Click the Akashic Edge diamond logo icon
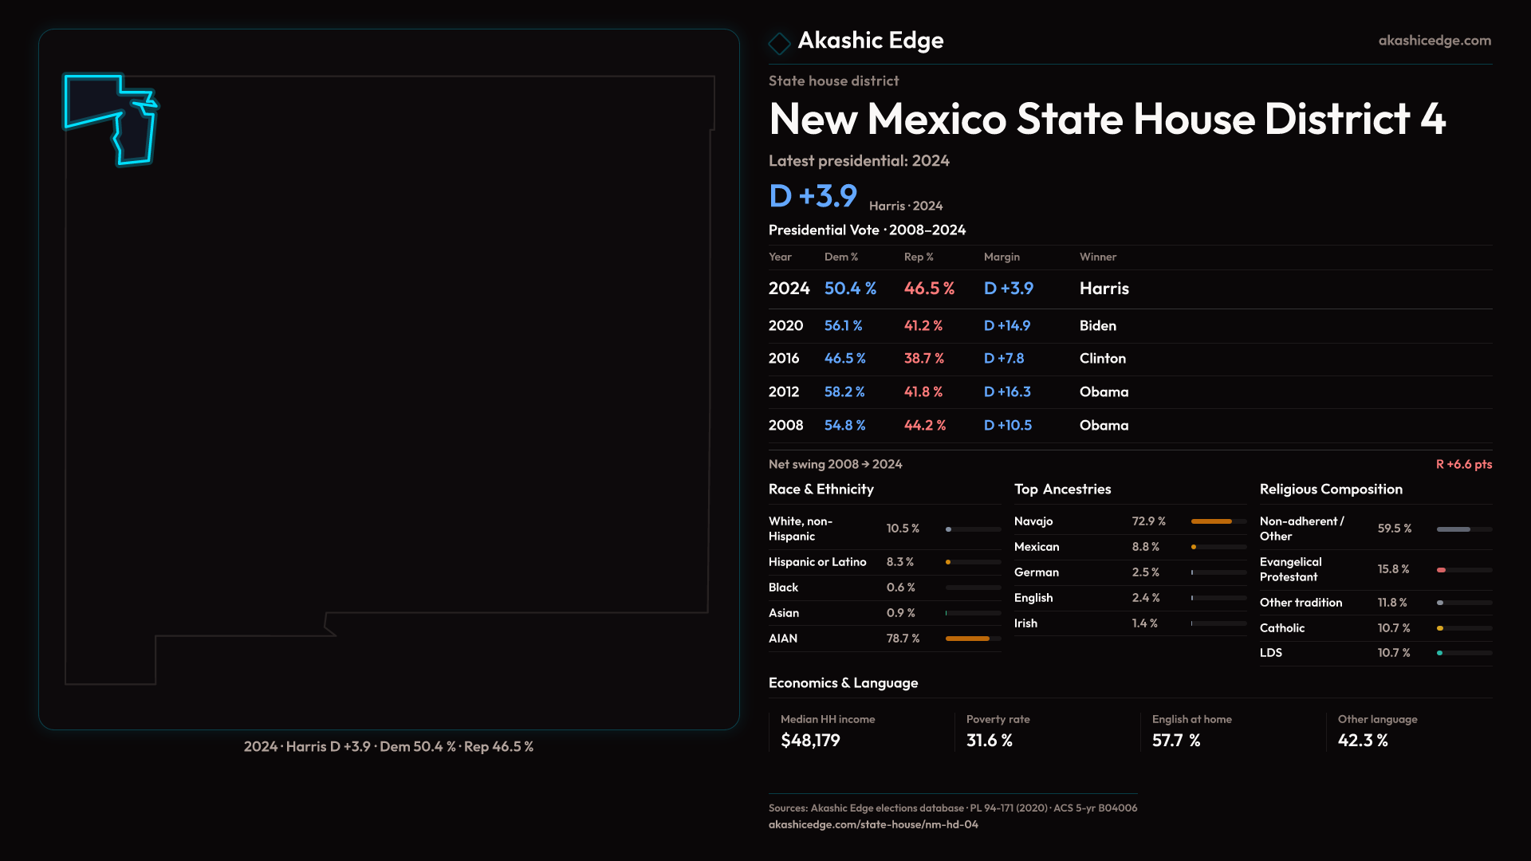The image size is (1531, 861). click(779, 42)
